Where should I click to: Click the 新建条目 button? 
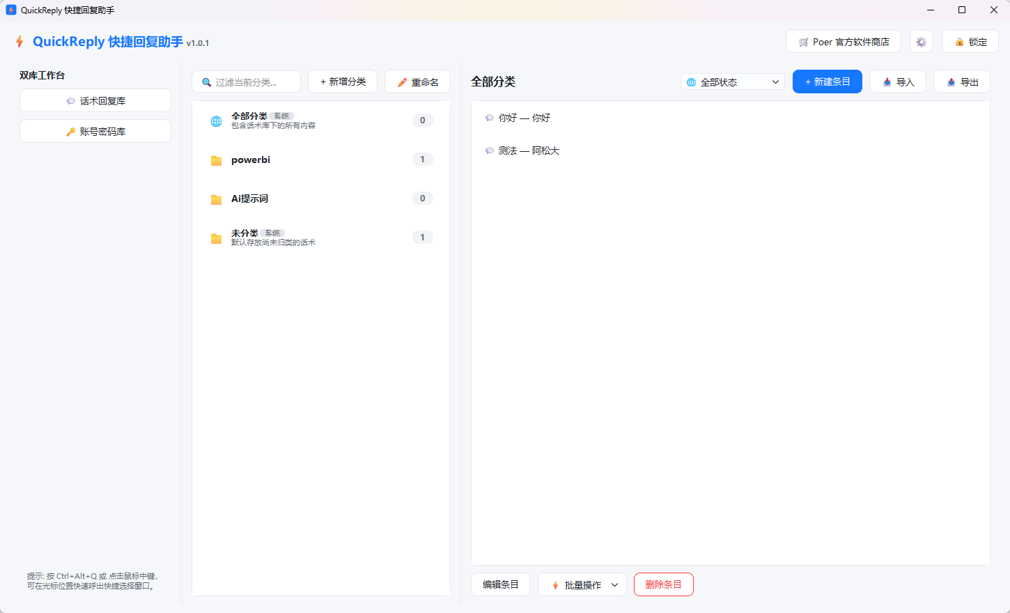click(x=828, y=82)
